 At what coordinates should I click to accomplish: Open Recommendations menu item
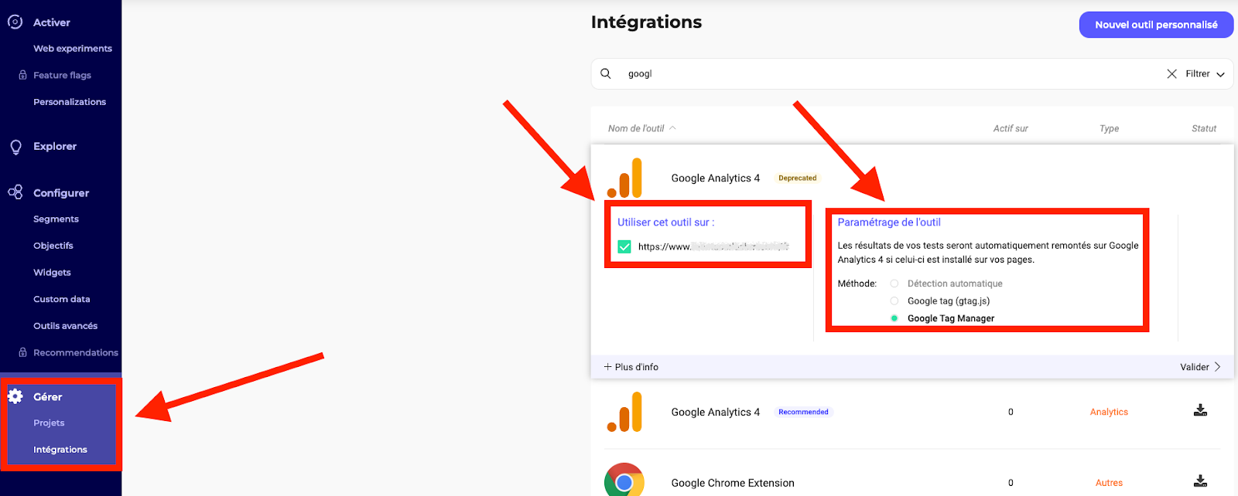coord(76,352)
